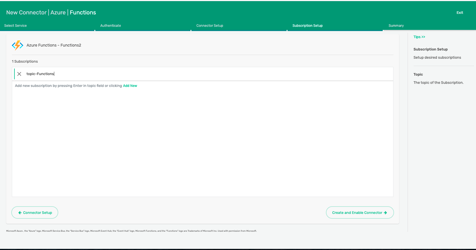
Task: Click the Topic heading in the tips panel
Action: point(418,74)
